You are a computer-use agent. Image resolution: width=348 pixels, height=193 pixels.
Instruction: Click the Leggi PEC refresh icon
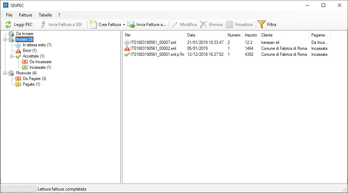[8, 24]
